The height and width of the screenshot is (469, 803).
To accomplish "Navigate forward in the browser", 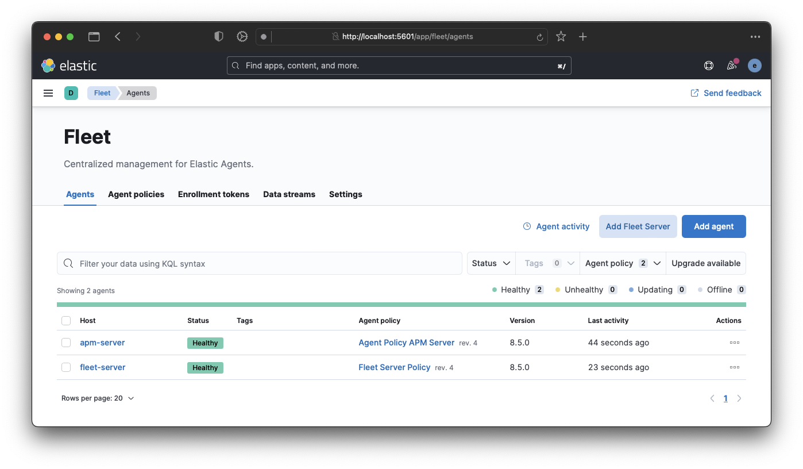I will tap(138, 37).
